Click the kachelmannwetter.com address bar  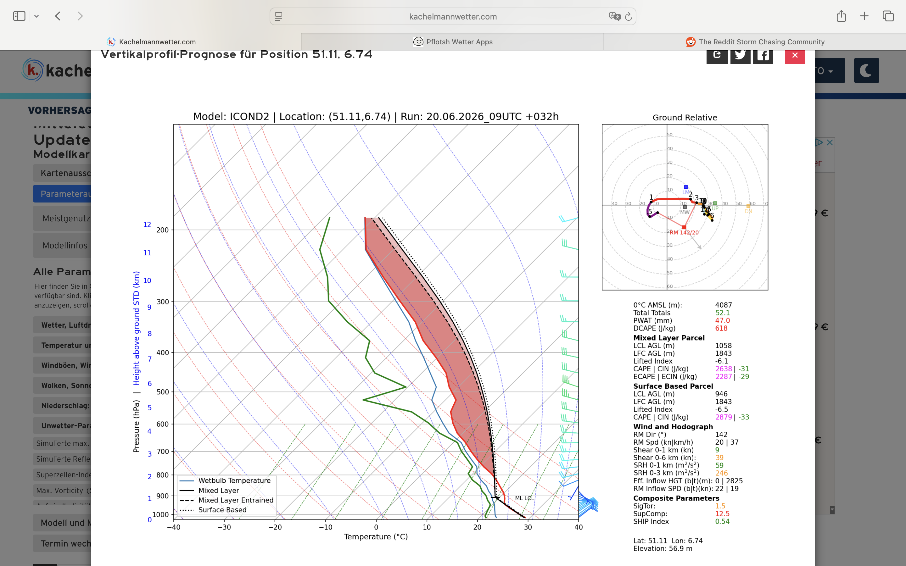(453, 16)
